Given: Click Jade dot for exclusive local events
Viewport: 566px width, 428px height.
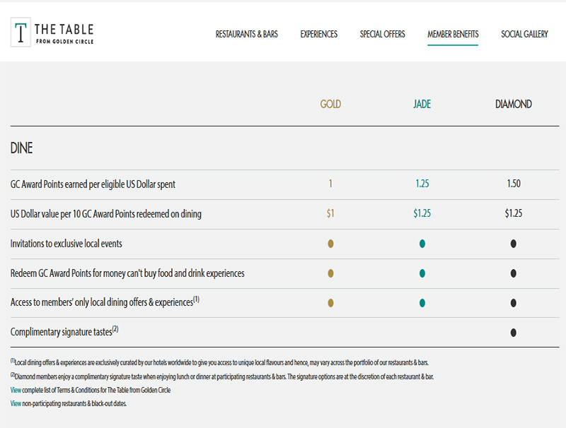Looking at the screenshot, I should pyautogui.click(x=422, y=244).
